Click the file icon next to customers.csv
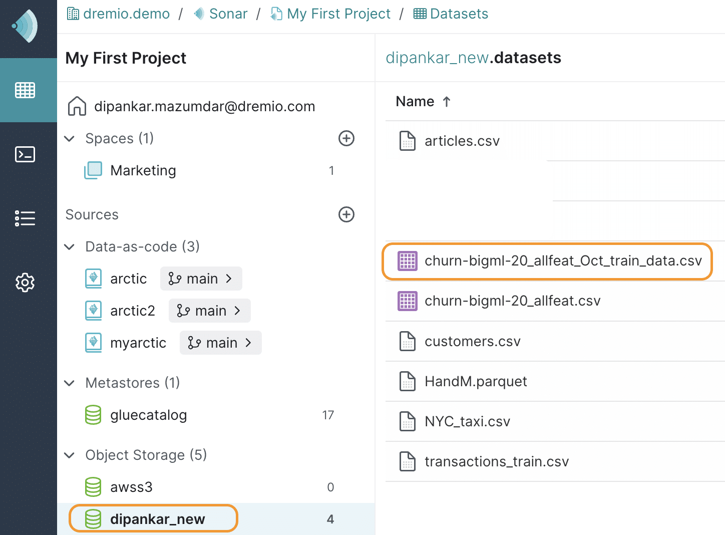This screenshot has height=535, width=725. (x=407, y=341)
